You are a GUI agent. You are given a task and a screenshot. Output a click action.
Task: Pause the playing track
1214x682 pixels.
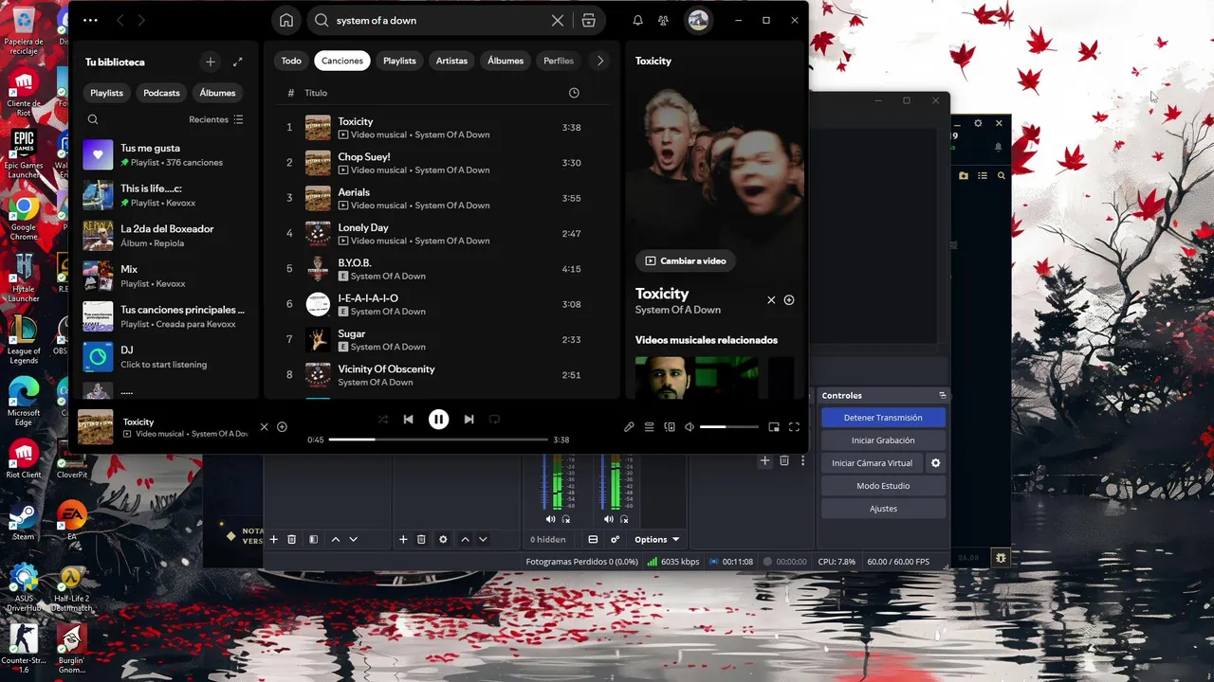click(438, 419)
